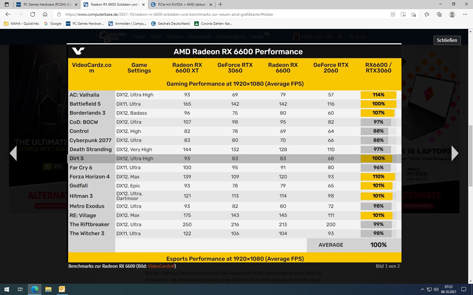Click the ComputerBase logo in header
The width and height of the screenshot is (473, 295).
click(113, 37)
